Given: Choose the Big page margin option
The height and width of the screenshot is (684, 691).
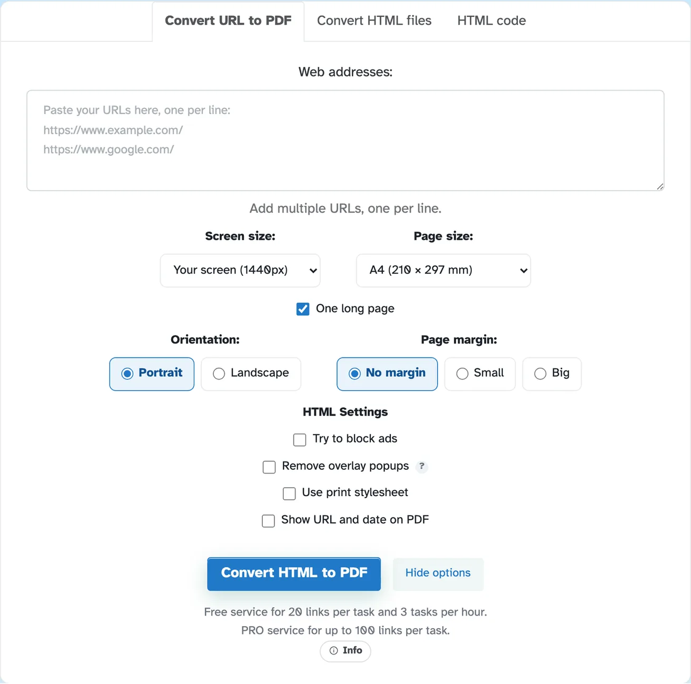Looking at the screenshot, I should pyautogui.click(x=552, y=374).
